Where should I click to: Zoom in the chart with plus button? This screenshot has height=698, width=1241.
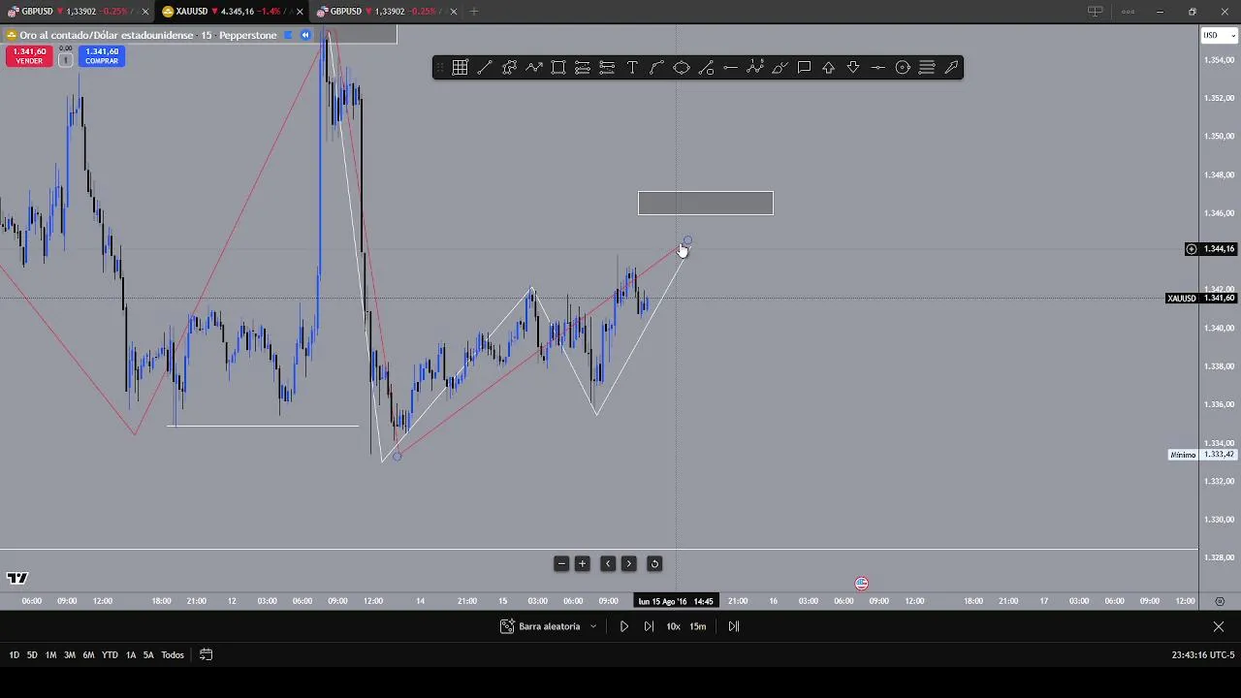coord(583,563)
